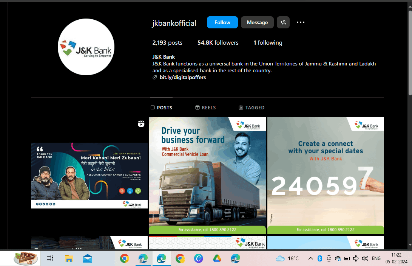Open the Create a connect special dates post

tap(326, 176)
